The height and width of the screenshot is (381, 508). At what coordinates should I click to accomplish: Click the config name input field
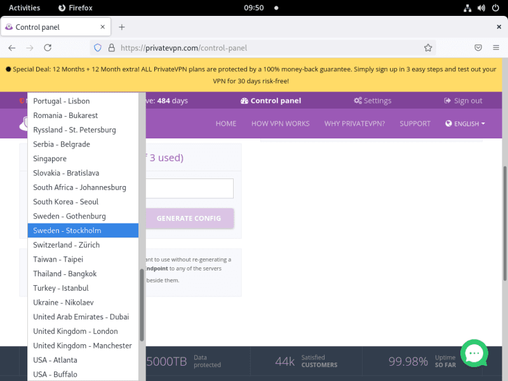(189, 189)
